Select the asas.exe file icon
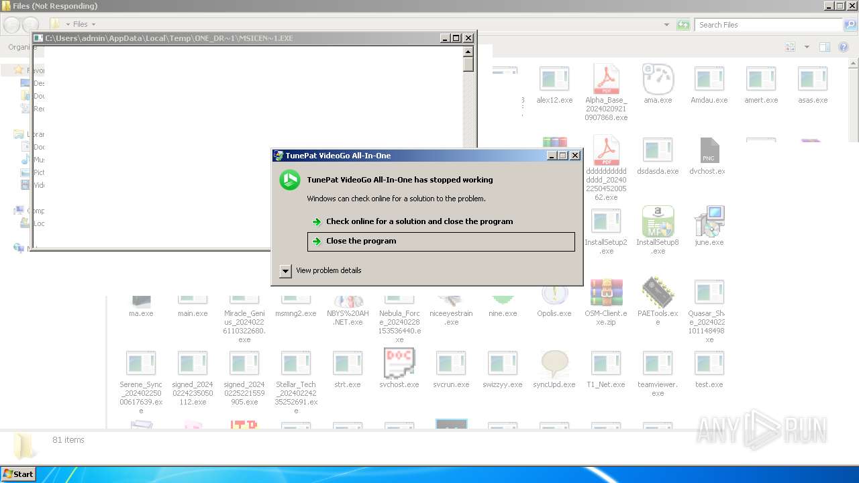This screenshot has width=859, height=483. coord(813,79)
